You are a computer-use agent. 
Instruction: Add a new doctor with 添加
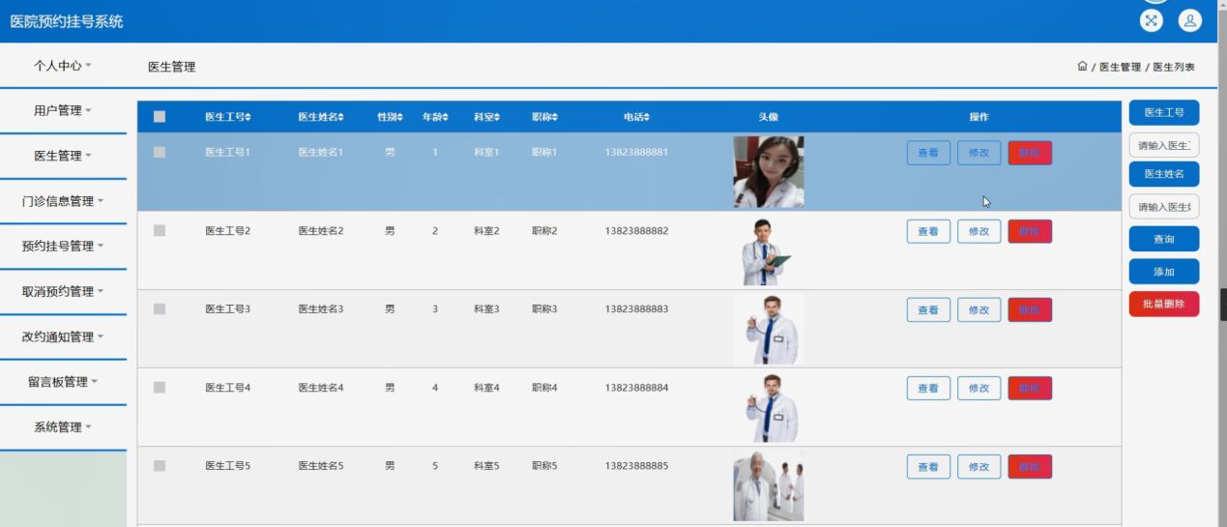point(1164,272)
